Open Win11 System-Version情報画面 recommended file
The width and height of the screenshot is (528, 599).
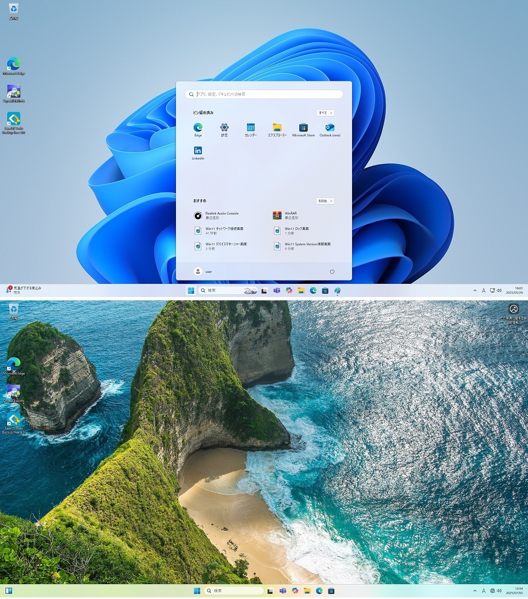pos(302,246)
